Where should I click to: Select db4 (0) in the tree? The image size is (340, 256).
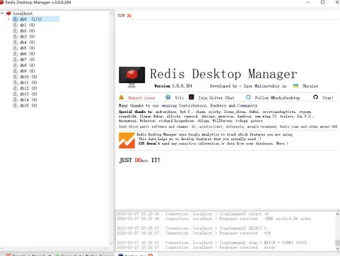(x=27, y=42)
